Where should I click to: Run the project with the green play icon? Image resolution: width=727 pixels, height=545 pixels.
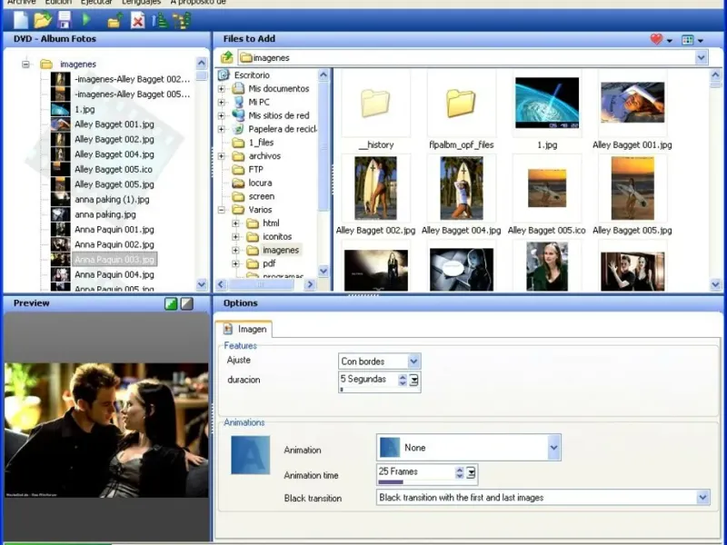click(x=87, y=19)
